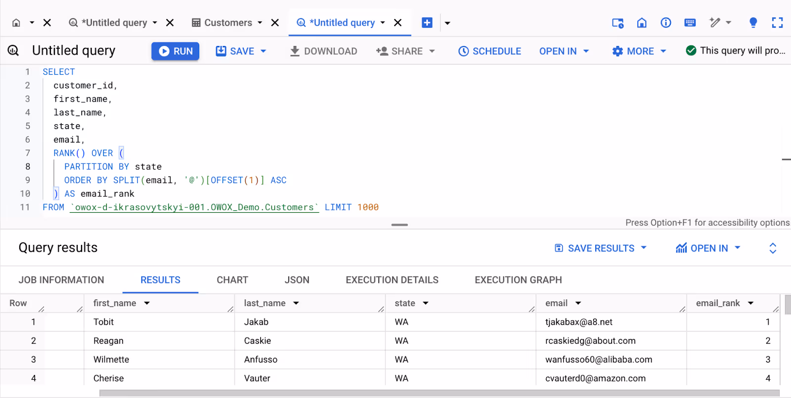Click the horizontal scrollbar under results table
The image size is (791, 398).
(439, 393)
